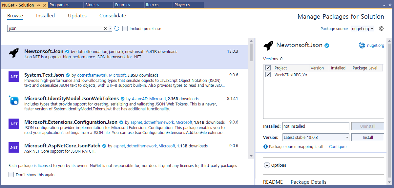Viewport: 394px width, 188px height.
Task: Click the refresh icon beside the search box
Action: click(x=117, y=28)
